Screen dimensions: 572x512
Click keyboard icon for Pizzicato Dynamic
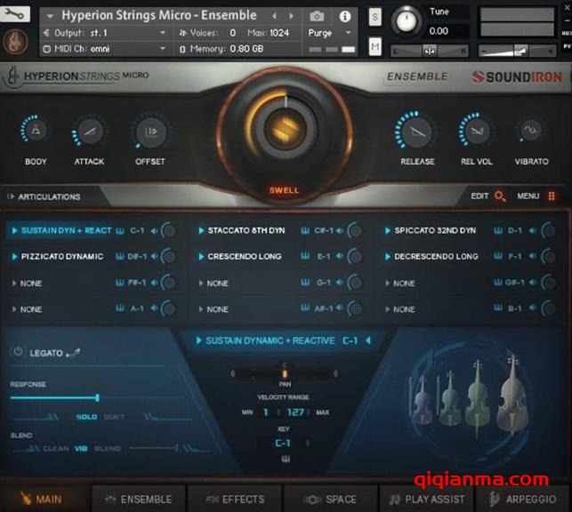click(x=120, y=257)
